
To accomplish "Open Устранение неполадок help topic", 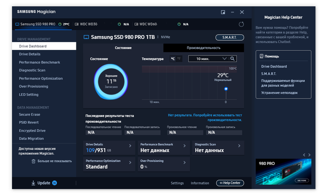I will (x=279, y=93).
